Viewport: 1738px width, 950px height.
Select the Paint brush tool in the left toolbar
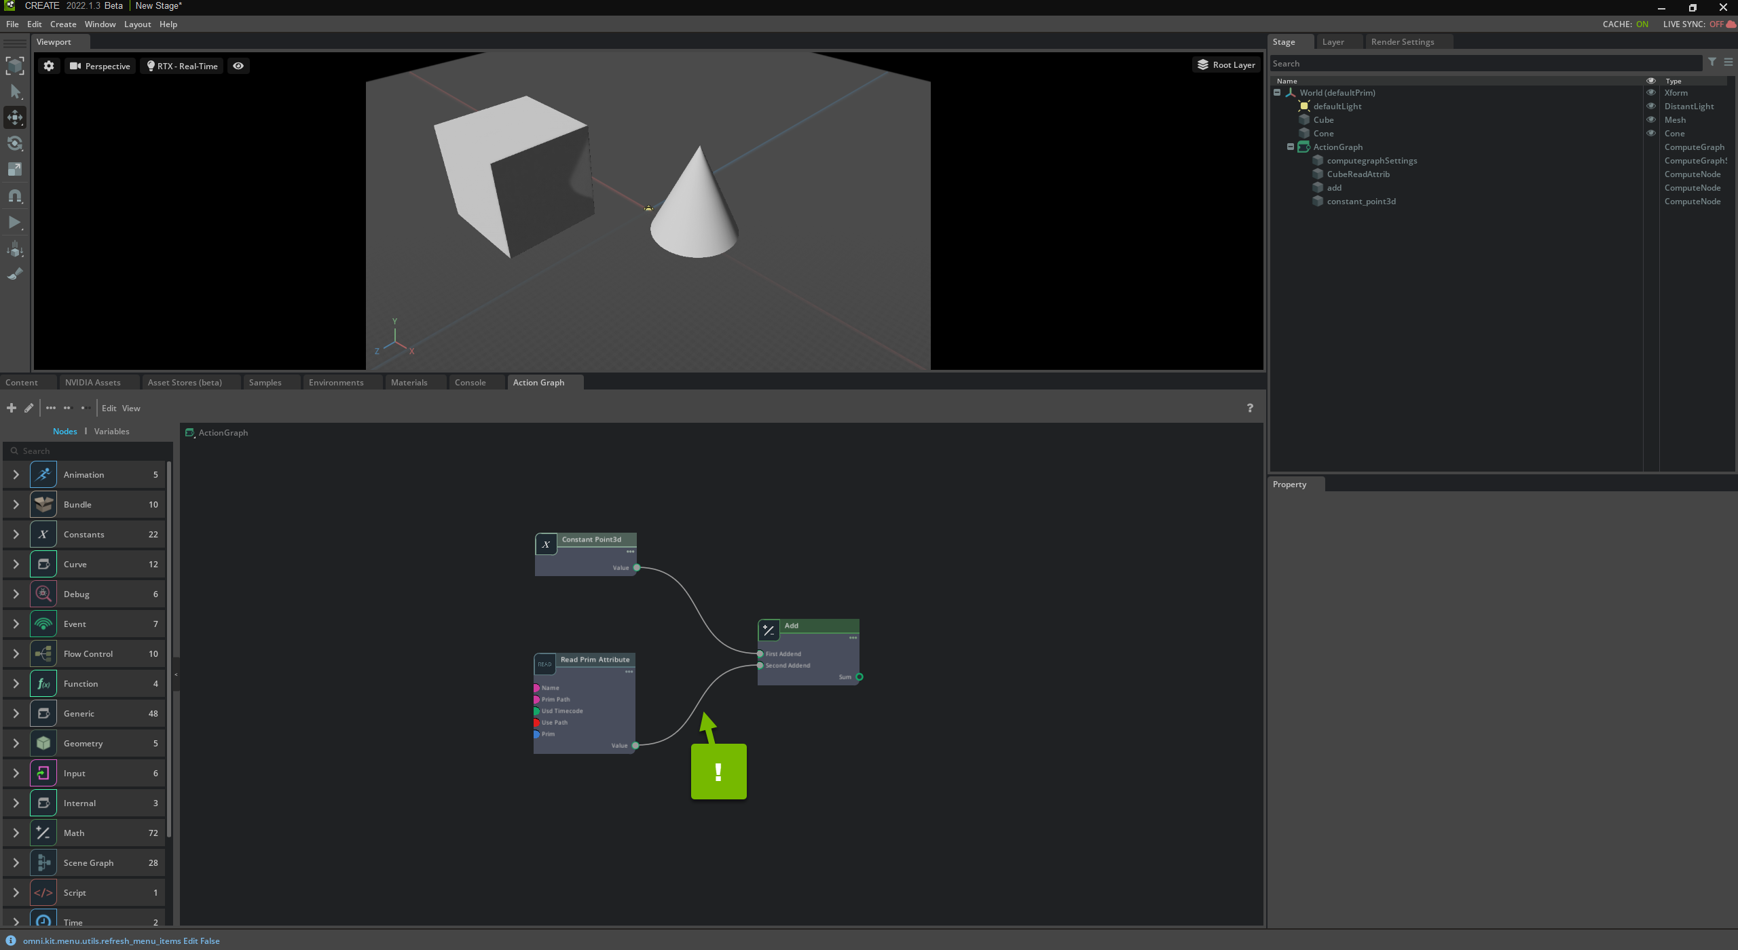click(15, 274)
